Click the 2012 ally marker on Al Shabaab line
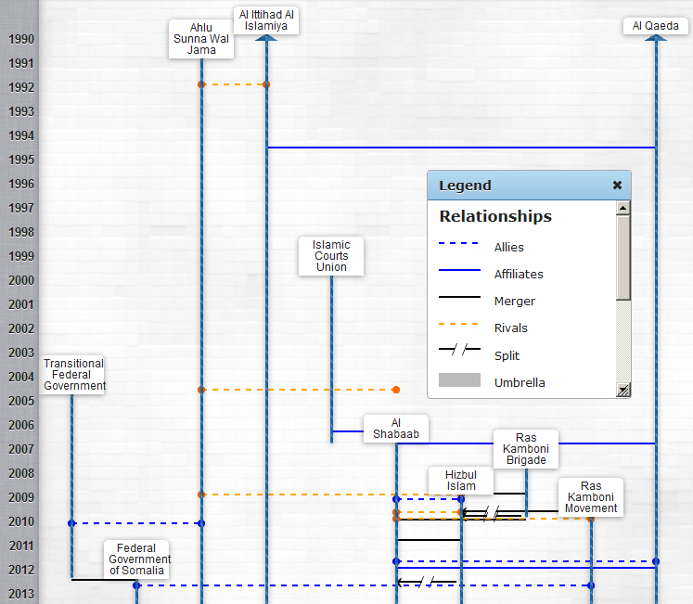Image resolution: width=693 pixels, height=604 pixels. (x=396, y=561)
